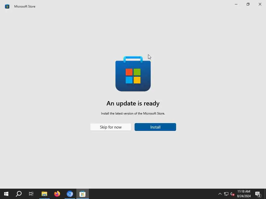The image size is (266, 199).
Task: Click the Microsoft Store title bar icon
Action: click(x=7, y=6)
